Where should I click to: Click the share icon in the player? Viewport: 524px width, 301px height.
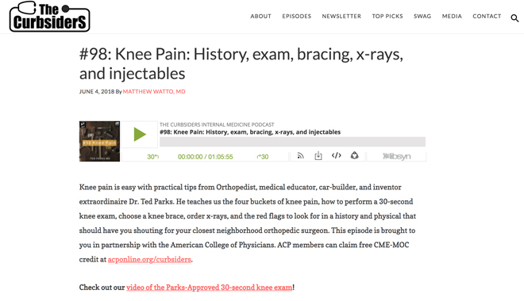tap(354, 155)
